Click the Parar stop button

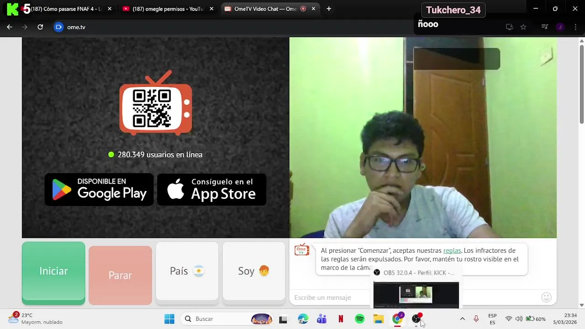(x=120, y=275)
